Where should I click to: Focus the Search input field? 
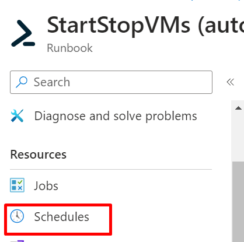pyautogui.click(x=111, y=82)
